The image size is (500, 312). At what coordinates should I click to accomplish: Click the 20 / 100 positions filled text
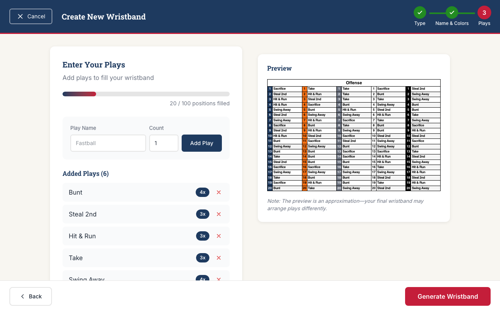pos(200,103)
